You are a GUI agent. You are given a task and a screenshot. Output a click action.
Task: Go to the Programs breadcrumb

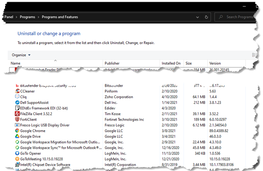[27, 17]
